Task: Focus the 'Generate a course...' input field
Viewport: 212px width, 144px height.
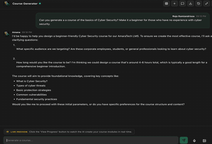Action: (x=91, y=140)
